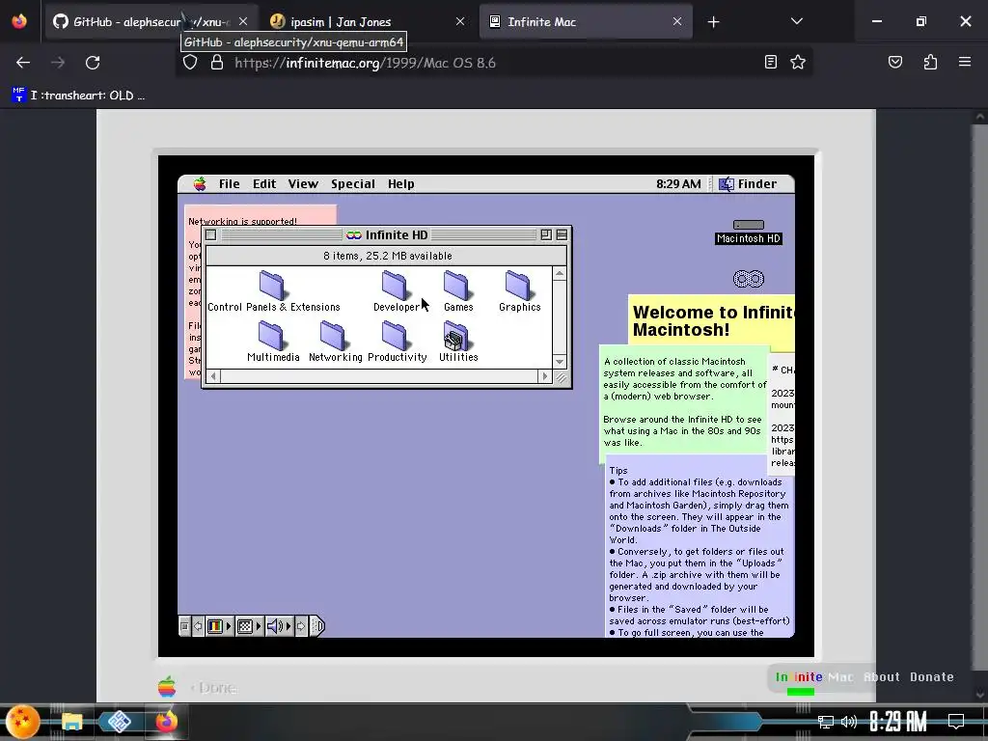Click the pink Networking is supported note
The image size is (988, 741).
pos(260,215)
